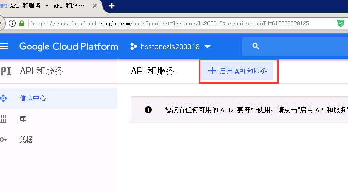Click the project dropdown arrow
348x191 pixels.
pos(207,47)
